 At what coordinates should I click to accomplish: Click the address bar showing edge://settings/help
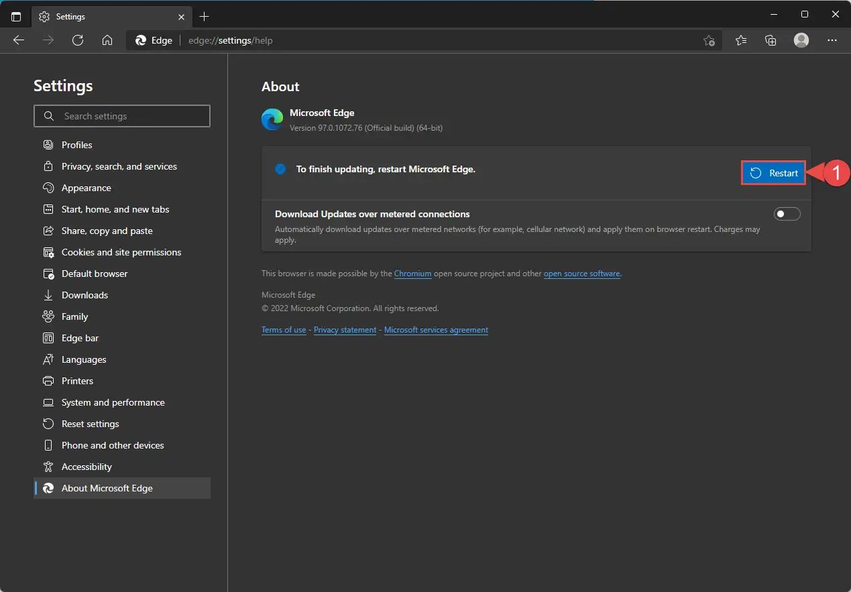tap(424, 40)
